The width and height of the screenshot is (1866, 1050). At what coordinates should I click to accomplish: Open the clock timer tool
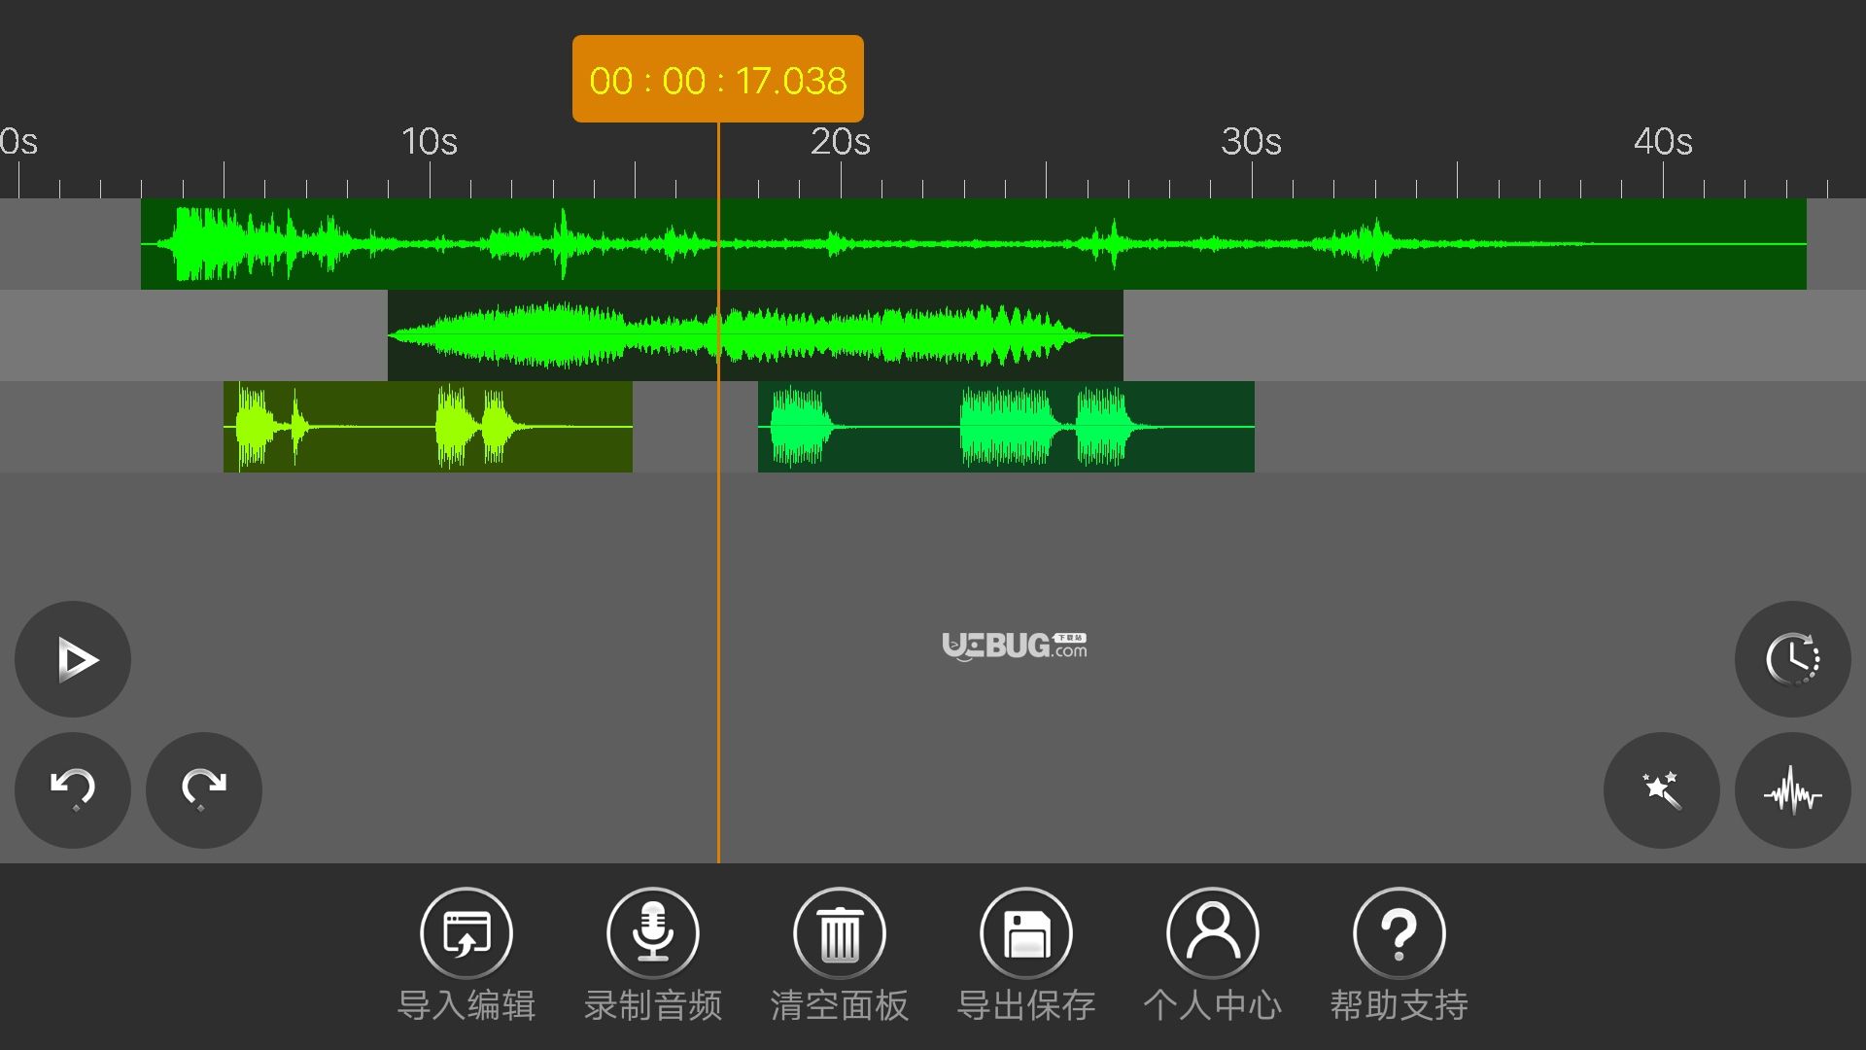pos(1792,659)
